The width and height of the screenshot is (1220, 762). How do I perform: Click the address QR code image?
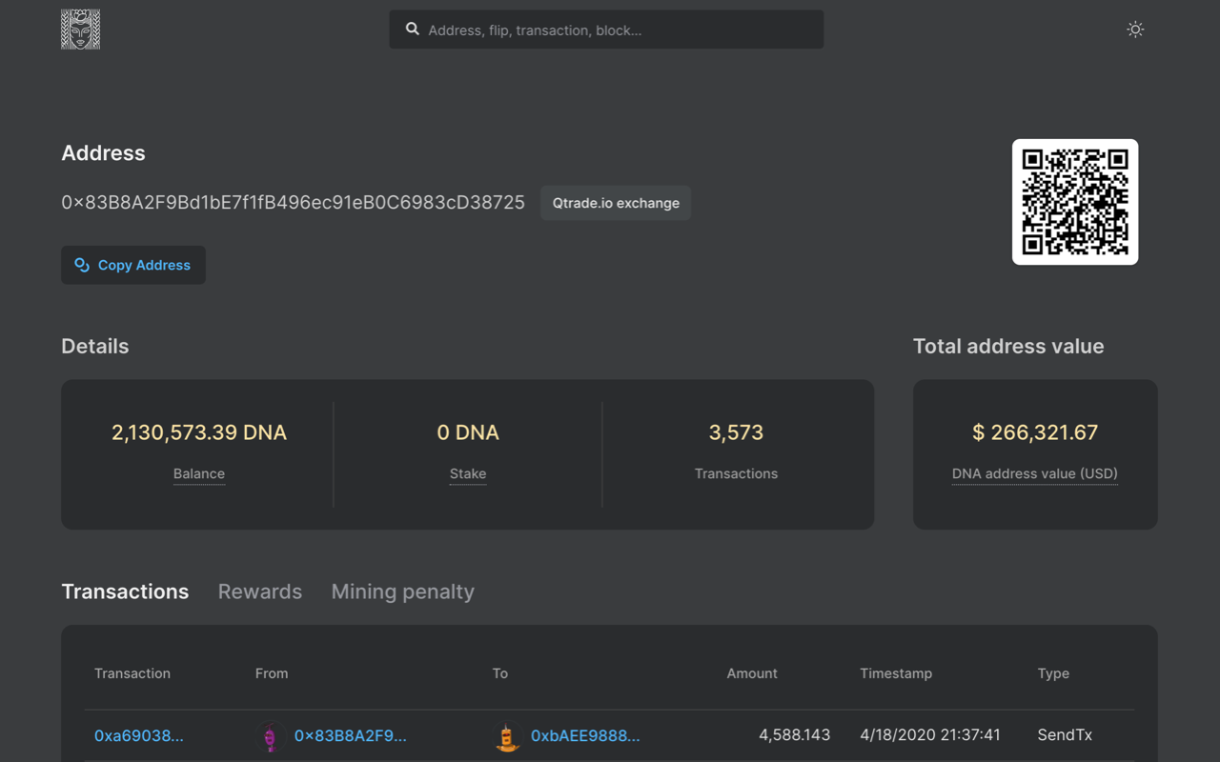click(1074, 202)
